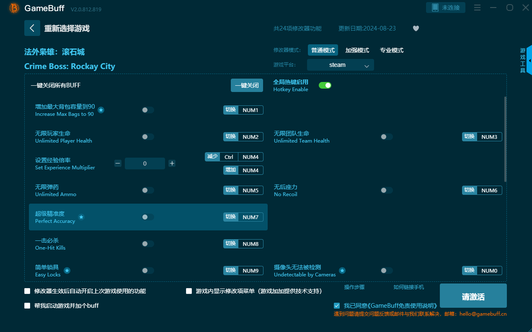The height and width of the screenshot is (332, 532).
Task: Click the heart favorite icon
Action: point(416,28)
